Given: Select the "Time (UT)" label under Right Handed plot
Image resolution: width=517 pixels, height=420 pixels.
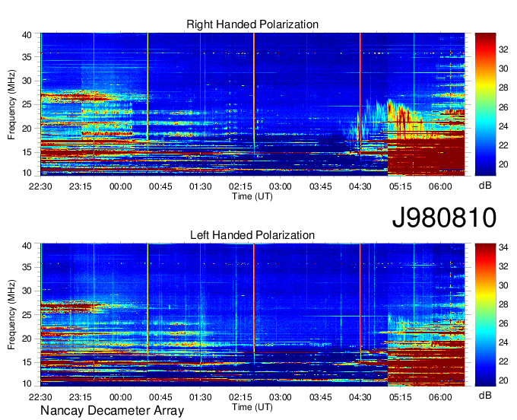Looking at the screenshot, I should pos(252,196).
